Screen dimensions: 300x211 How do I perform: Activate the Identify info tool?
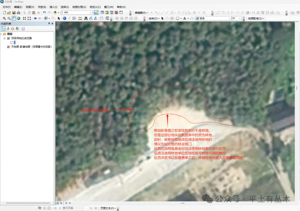[x=64, y=18]
